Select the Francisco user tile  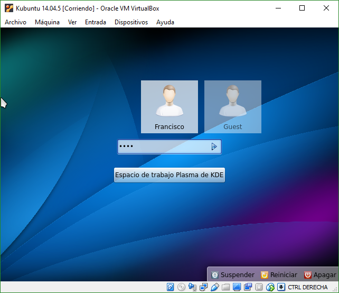(x=169, y=106)
